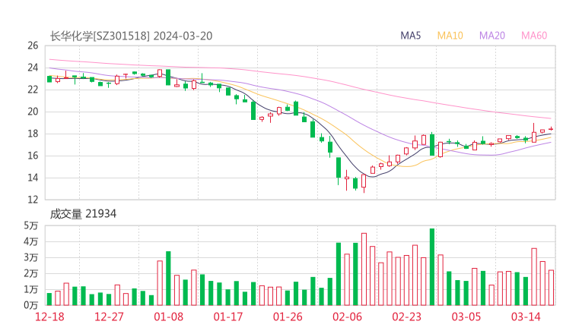The width and height of the screenshot is (563, 334).
Task: Click the tallest green volume bar near 5万
Action: [432, 267]
